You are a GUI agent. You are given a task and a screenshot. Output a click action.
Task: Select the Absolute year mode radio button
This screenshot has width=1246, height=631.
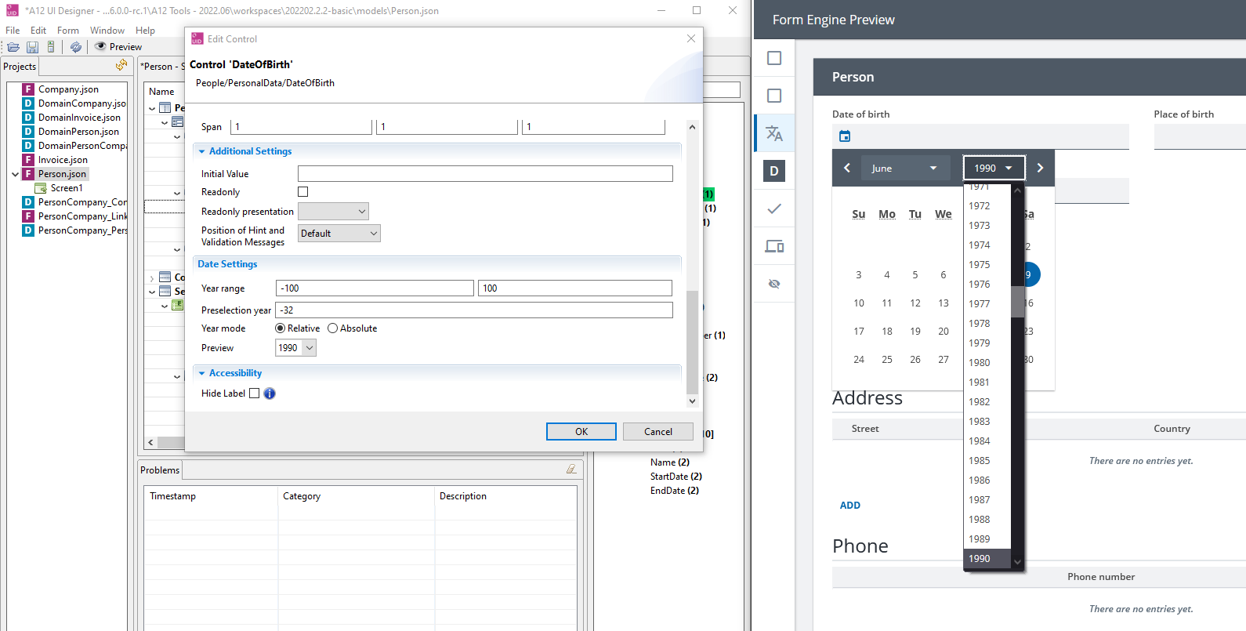point(333,328)
